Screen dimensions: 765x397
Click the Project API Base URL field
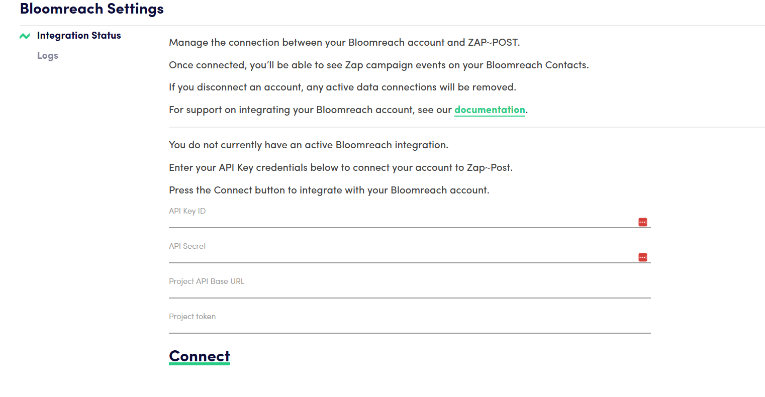click(352, 291)
